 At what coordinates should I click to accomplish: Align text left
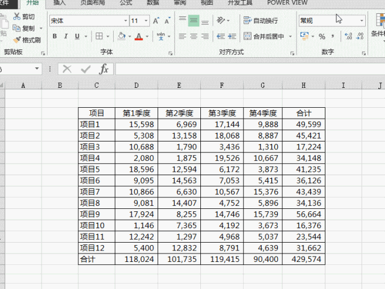pyautogui.click(x=182, y=36)
